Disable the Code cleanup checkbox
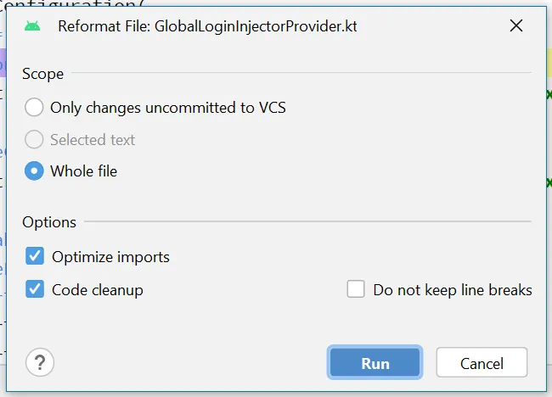 (35, 289)
